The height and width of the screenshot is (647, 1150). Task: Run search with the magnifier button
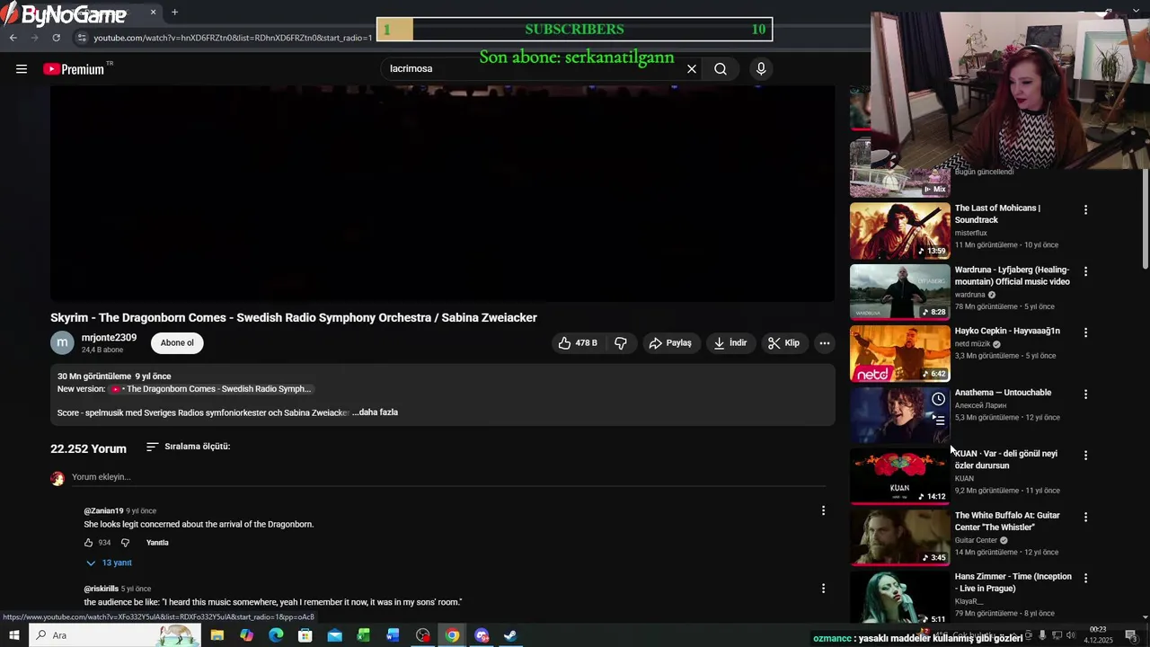tap(721, 69)
